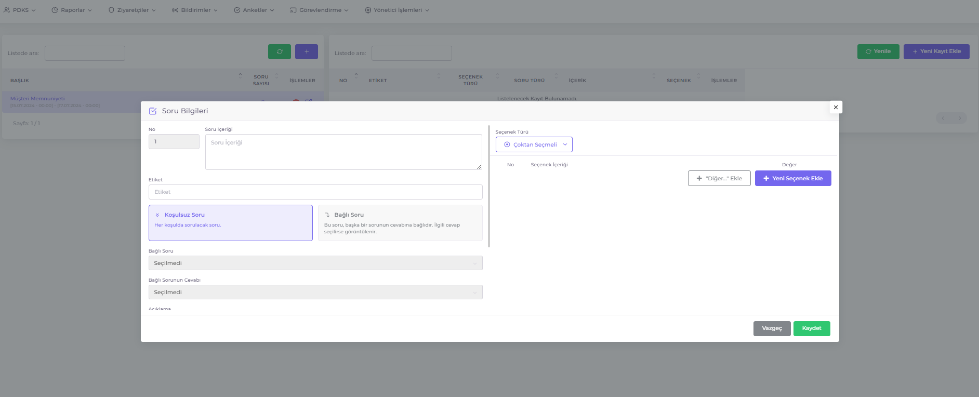Screen dimensions: 979x397
Task: Click the Kaydet button
Action: [x=812, y=328]
